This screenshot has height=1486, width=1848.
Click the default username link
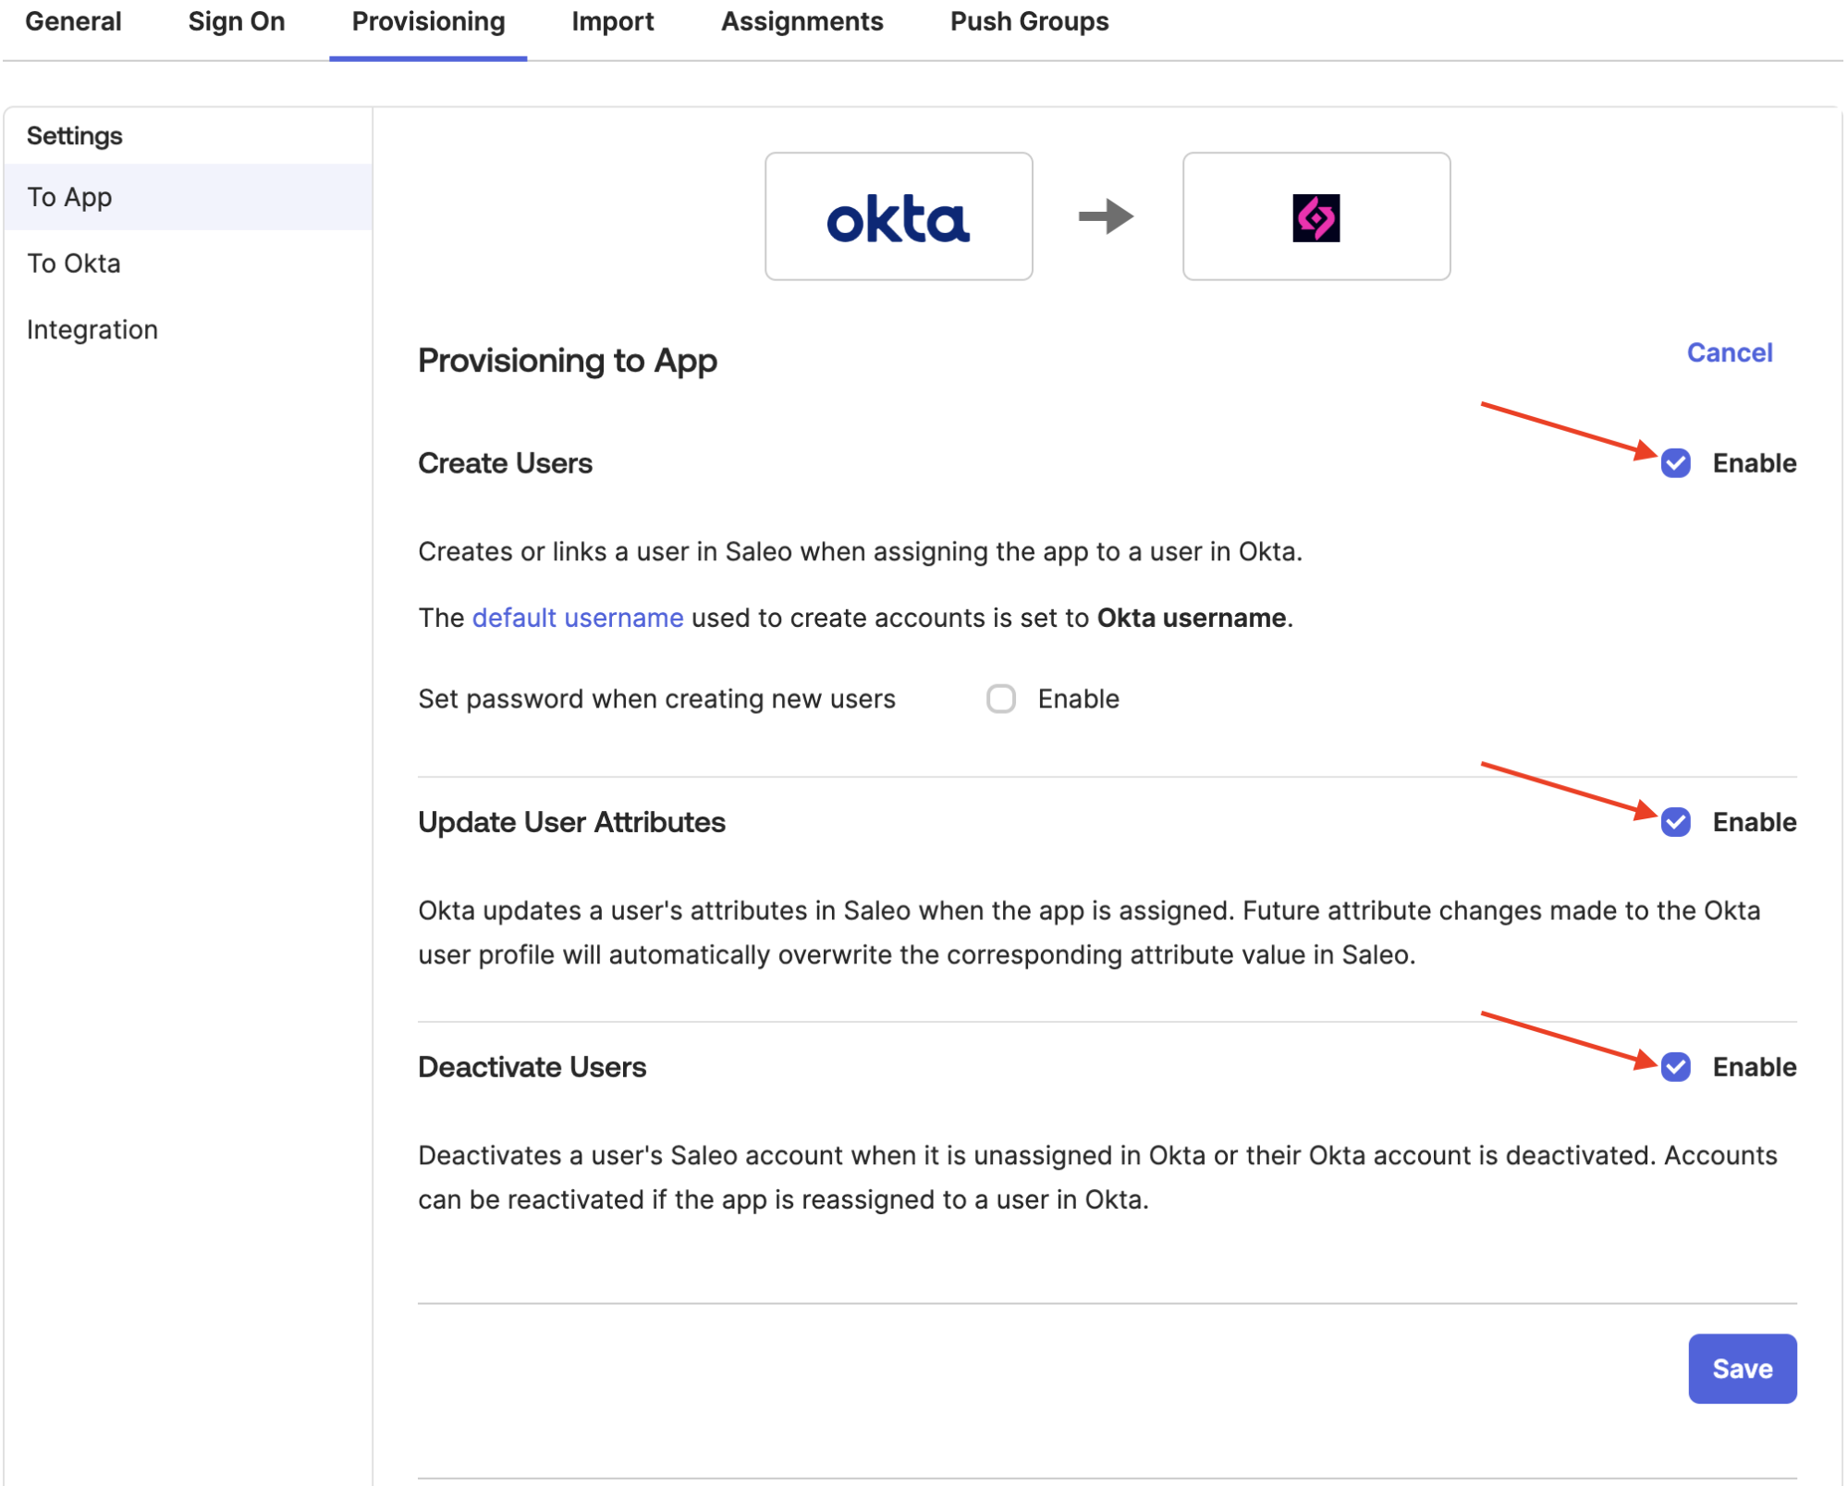(x=578, y=618)
